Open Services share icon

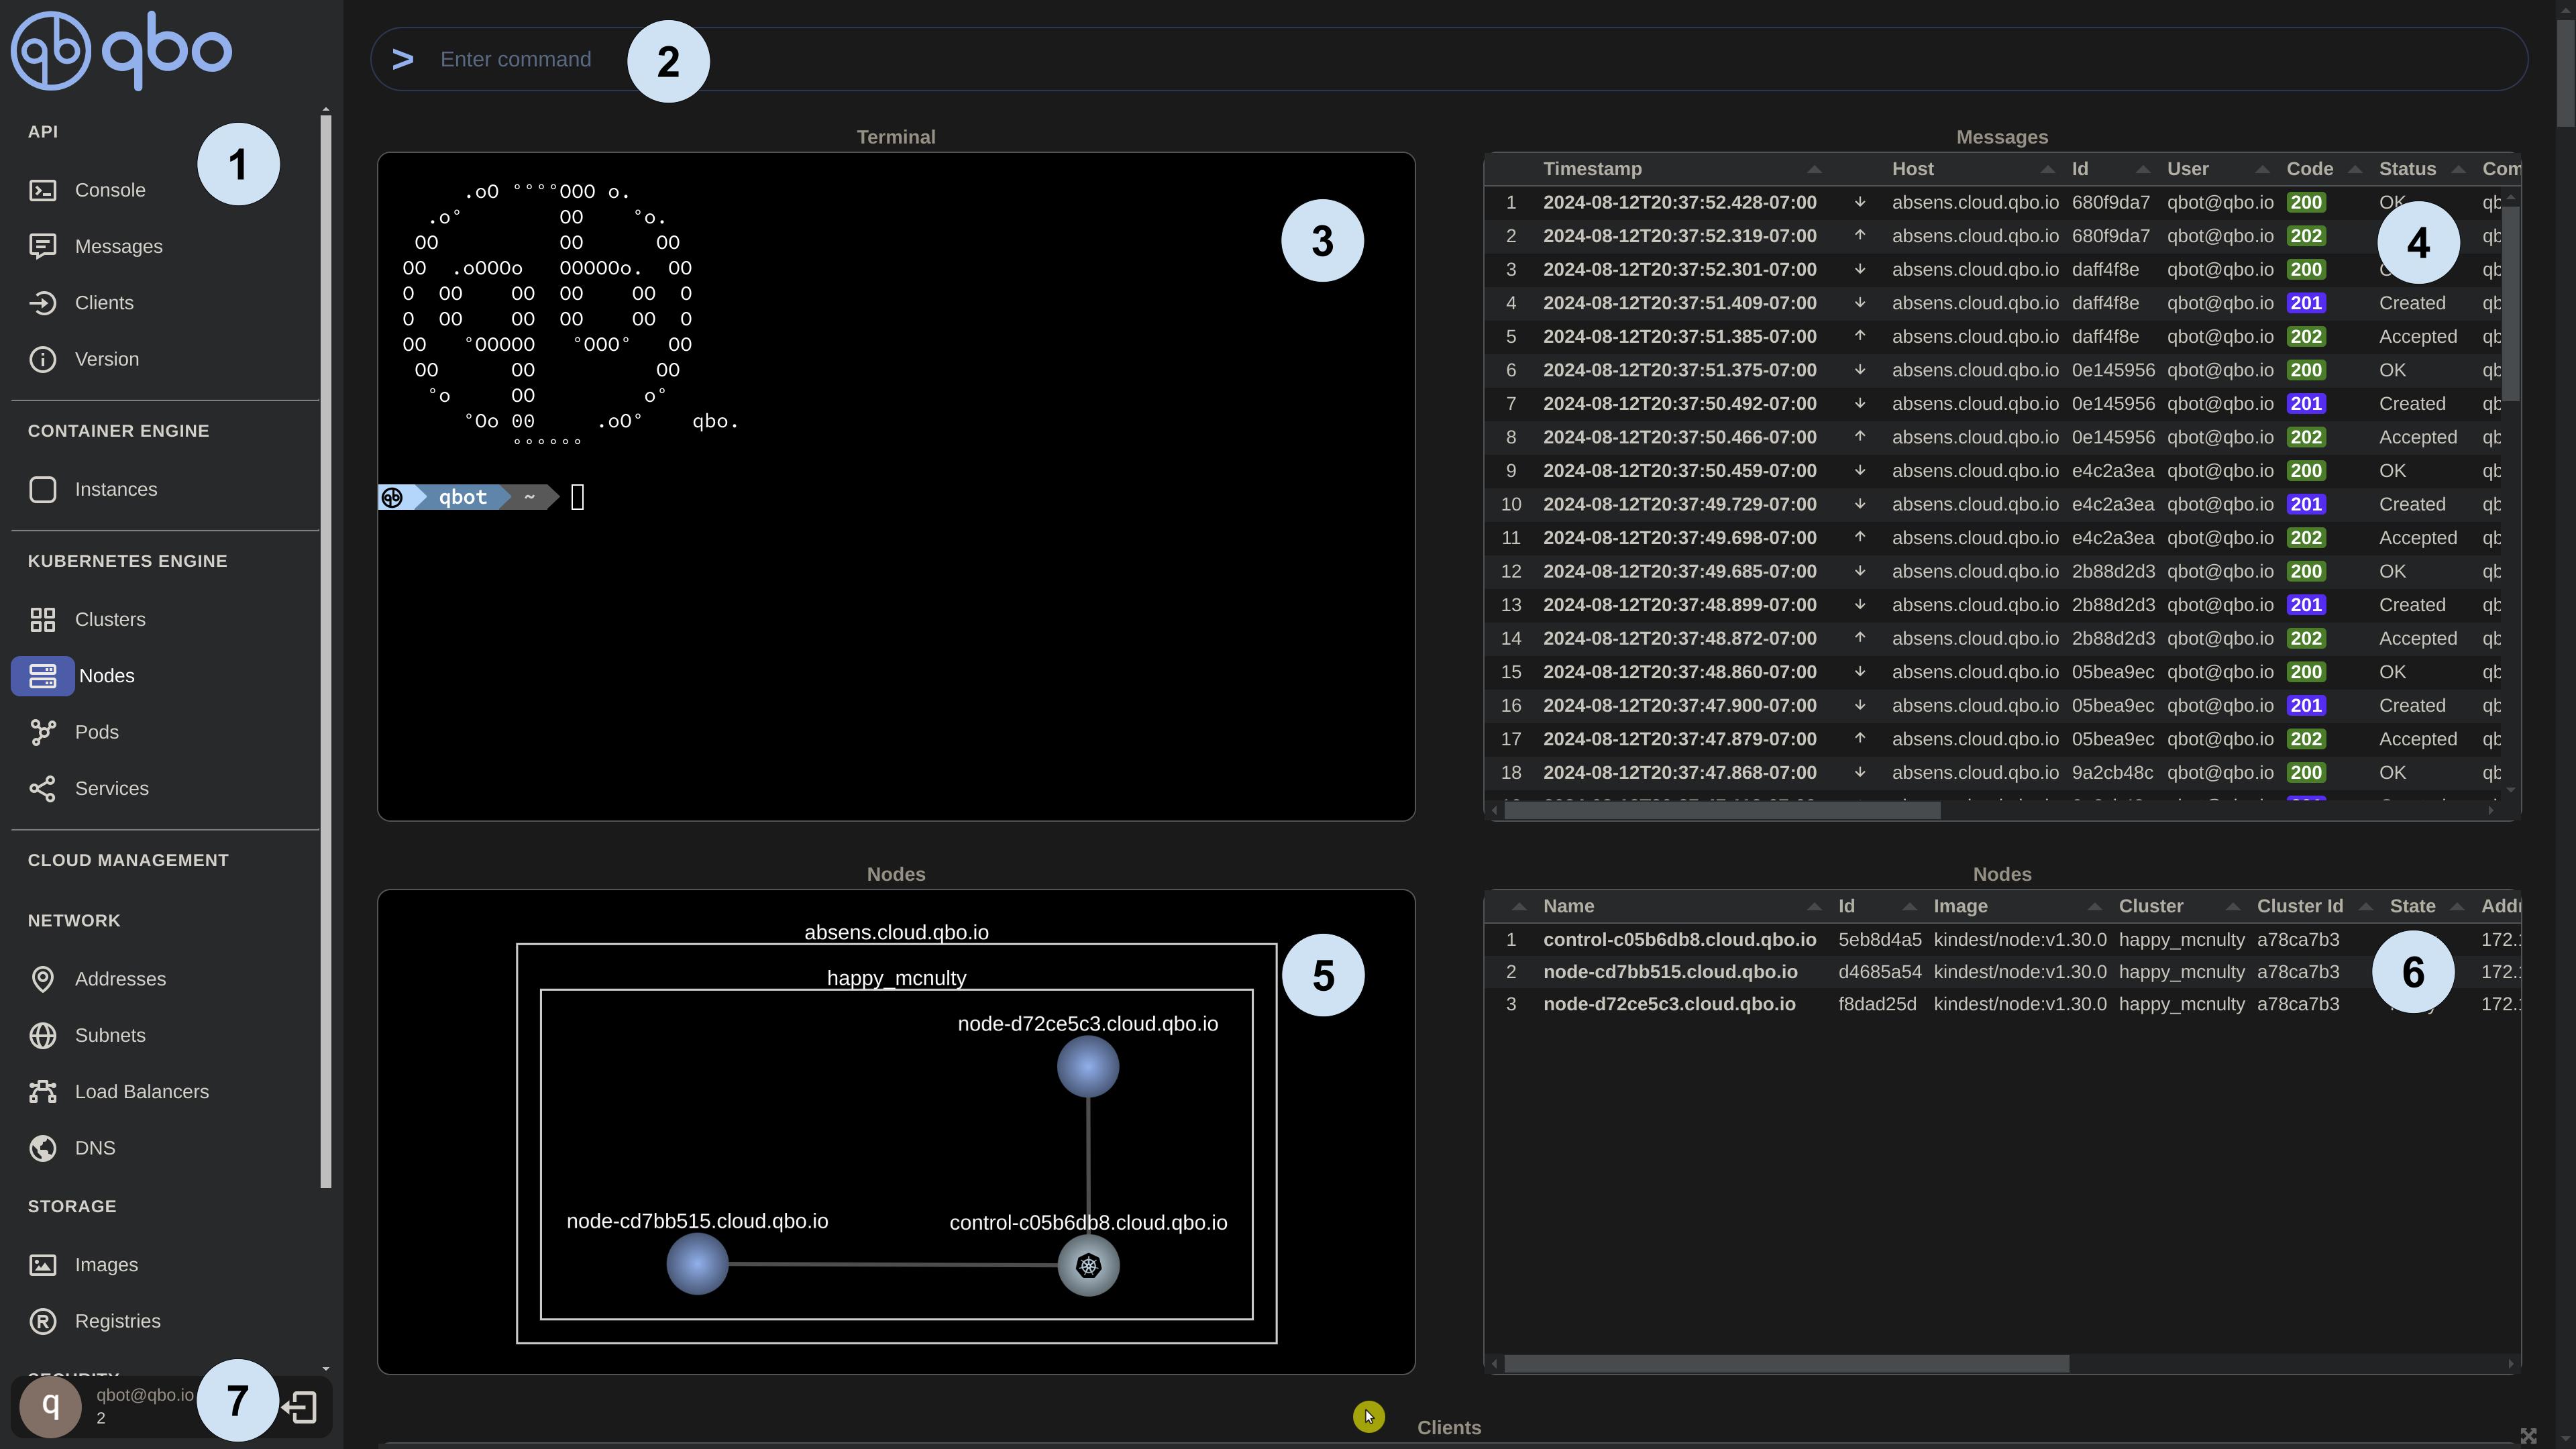42,788
